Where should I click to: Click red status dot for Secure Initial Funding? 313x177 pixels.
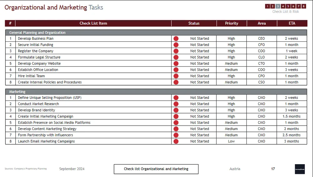point(176,45)
